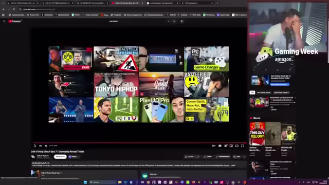
Task: Toggle subtitles captions button
Action: 220,146
